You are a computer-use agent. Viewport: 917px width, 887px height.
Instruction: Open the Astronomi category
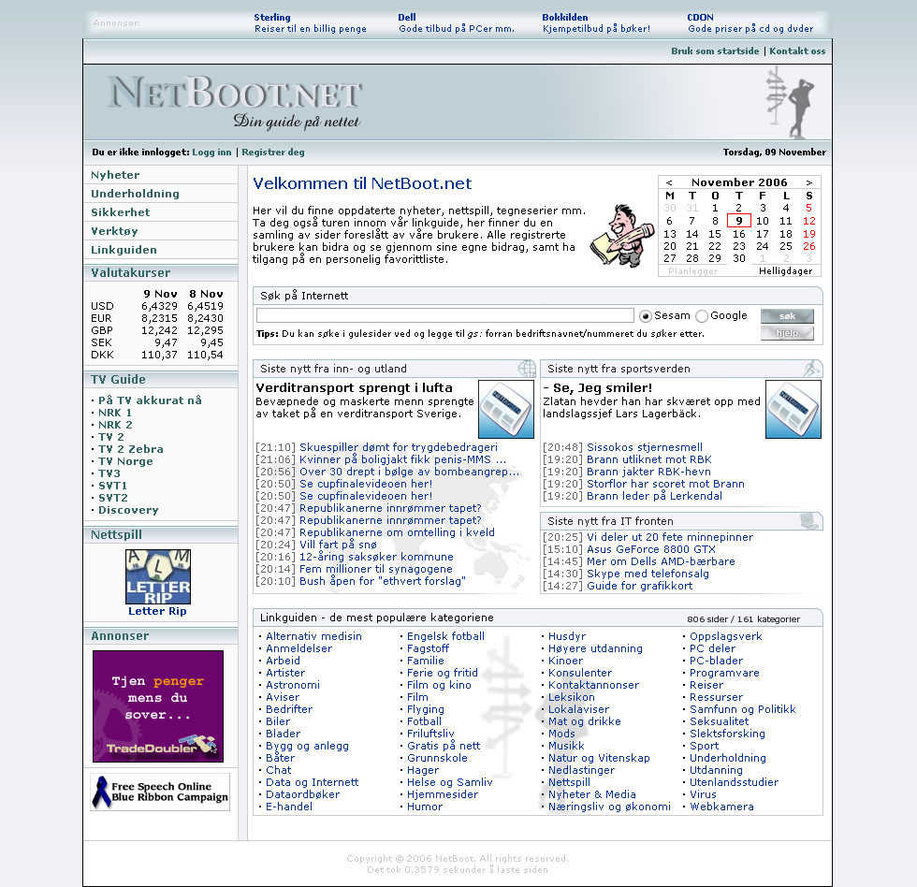click(x=292, y=685)
